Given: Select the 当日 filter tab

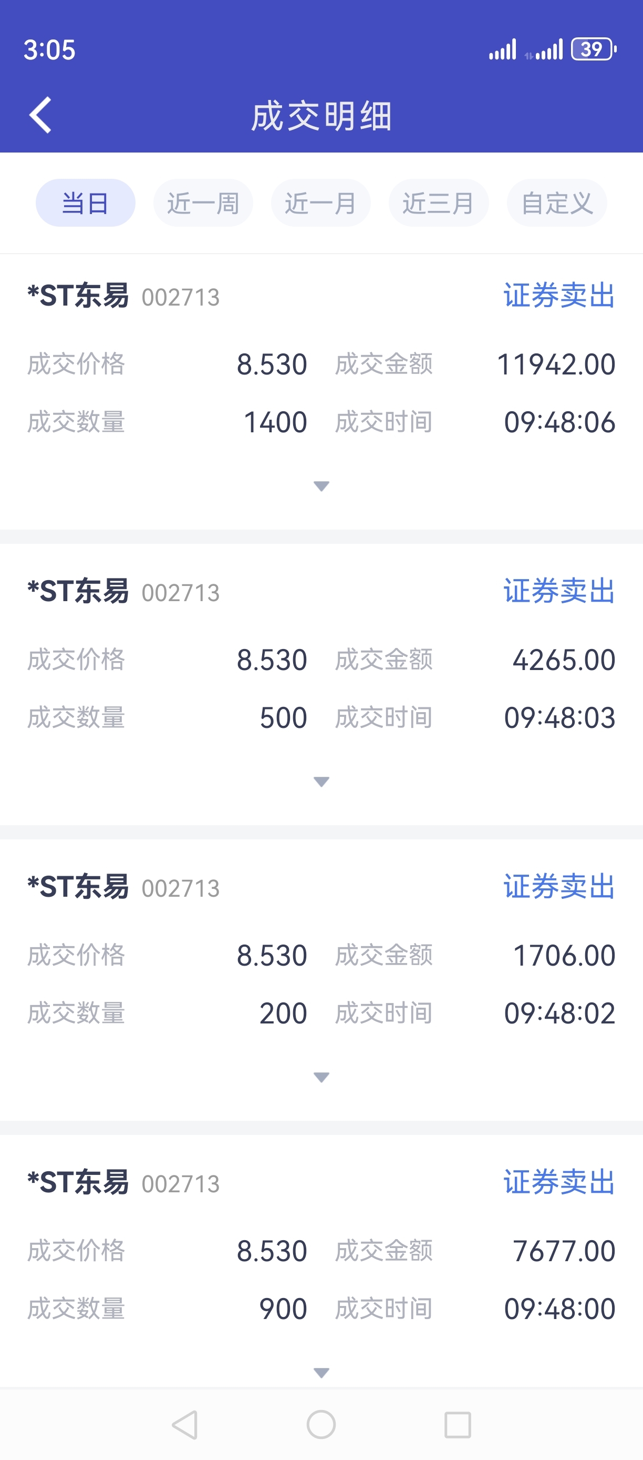Looking at the screenshot, I should [86, 203].
